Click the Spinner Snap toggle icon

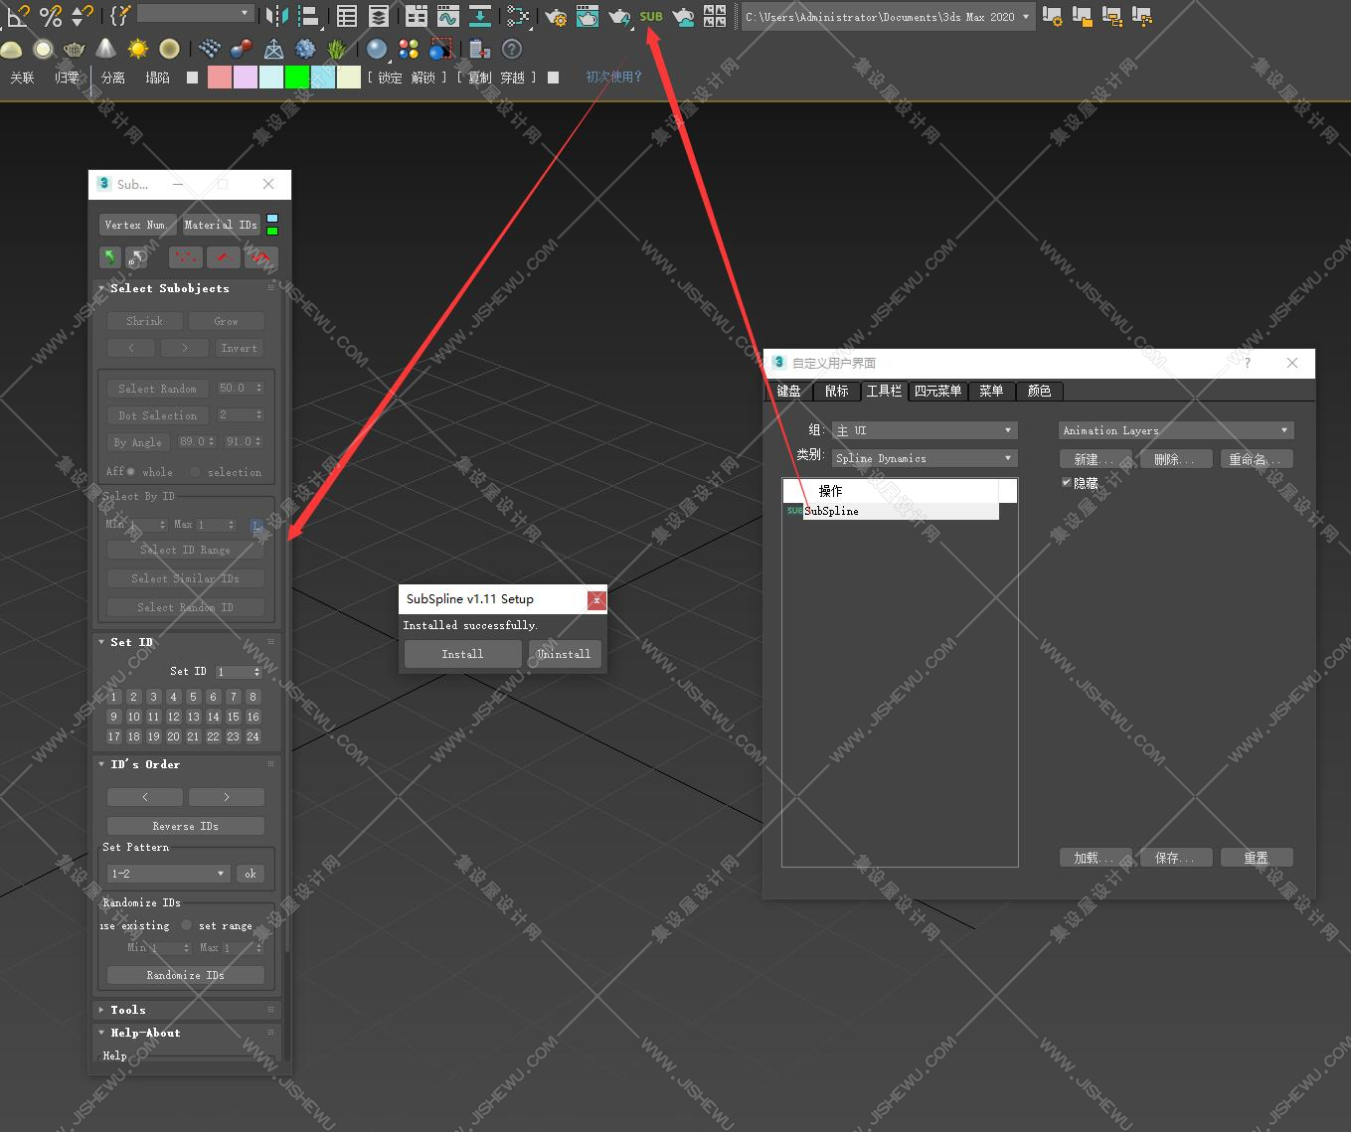[83, 16]
